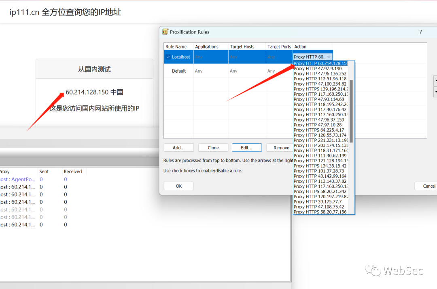Choose Proxy HTTP 43.142.99.164 option
Screen dimensions: 437x289
pos(320,176)
